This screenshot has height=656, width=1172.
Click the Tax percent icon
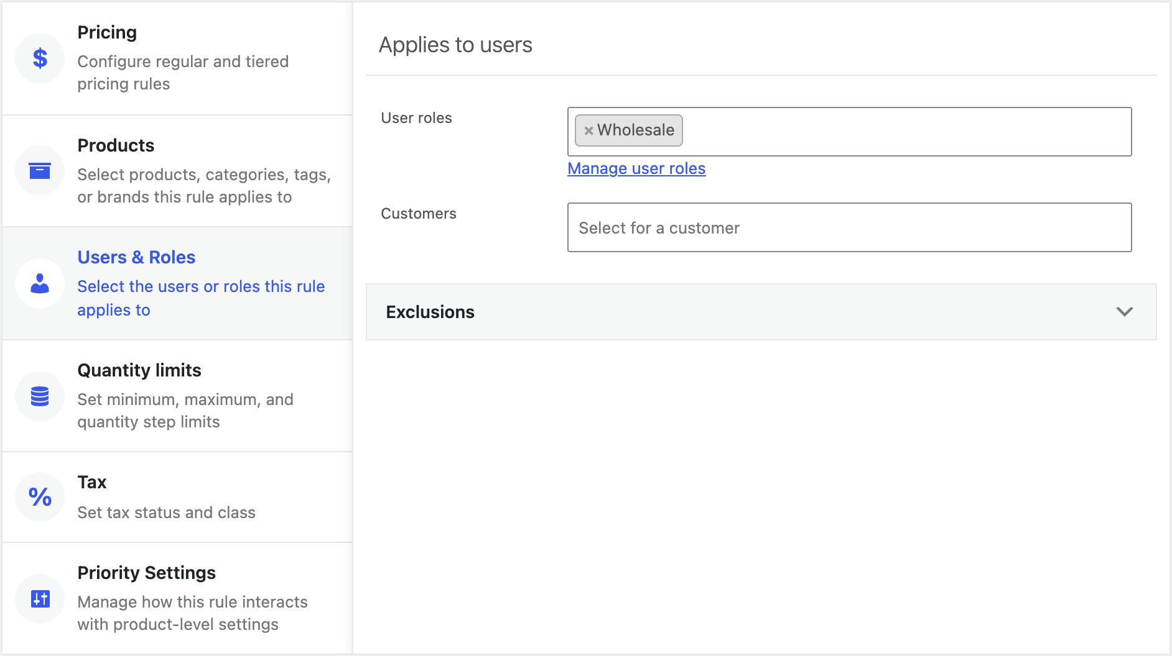click(x=40, y=497)
